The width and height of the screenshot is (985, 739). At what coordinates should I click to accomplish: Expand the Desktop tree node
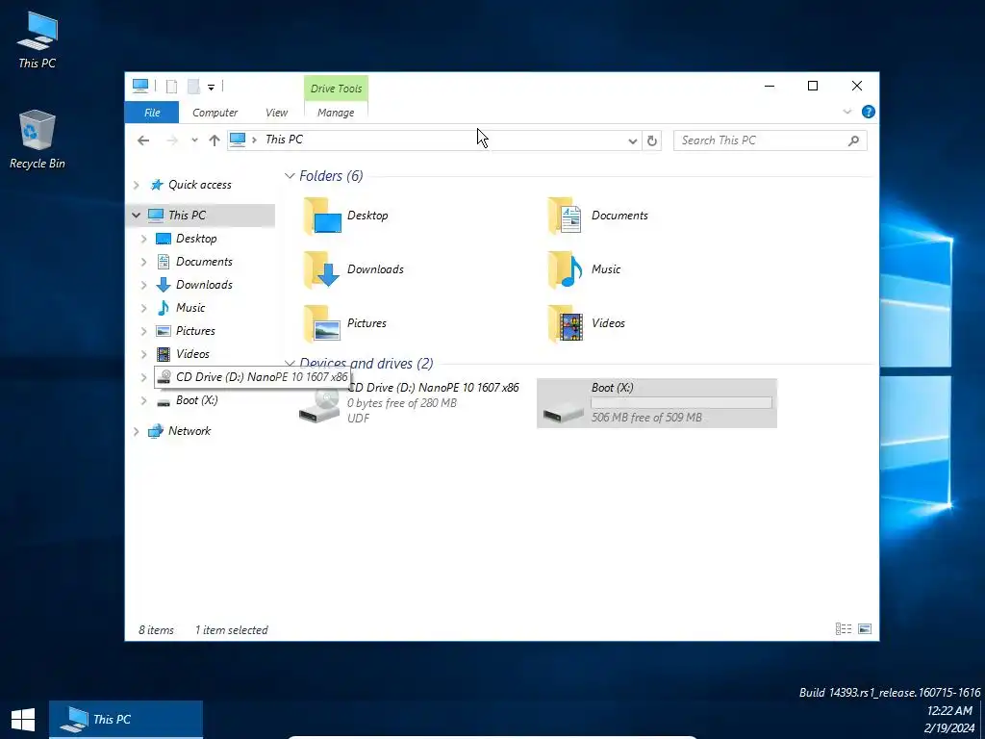tap(144, 239)
